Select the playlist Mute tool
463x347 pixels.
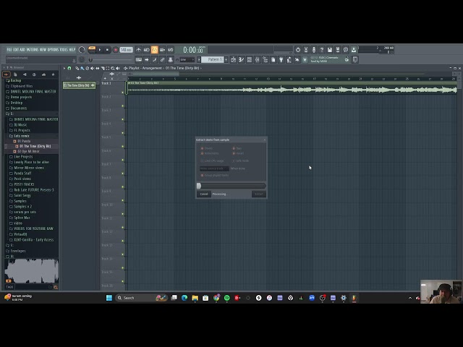point(93,68)
